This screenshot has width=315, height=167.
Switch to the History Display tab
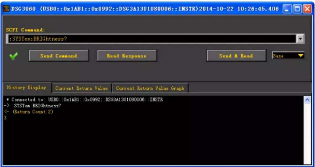click(27, 88)
